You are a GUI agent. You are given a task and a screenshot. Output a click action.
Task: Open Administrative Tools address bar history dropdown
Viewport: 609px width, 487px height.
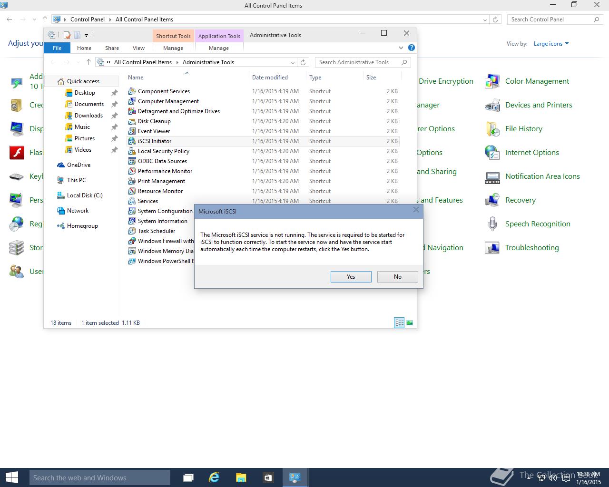coord(293,62)
